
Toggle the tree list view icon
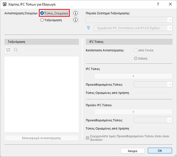8,50
